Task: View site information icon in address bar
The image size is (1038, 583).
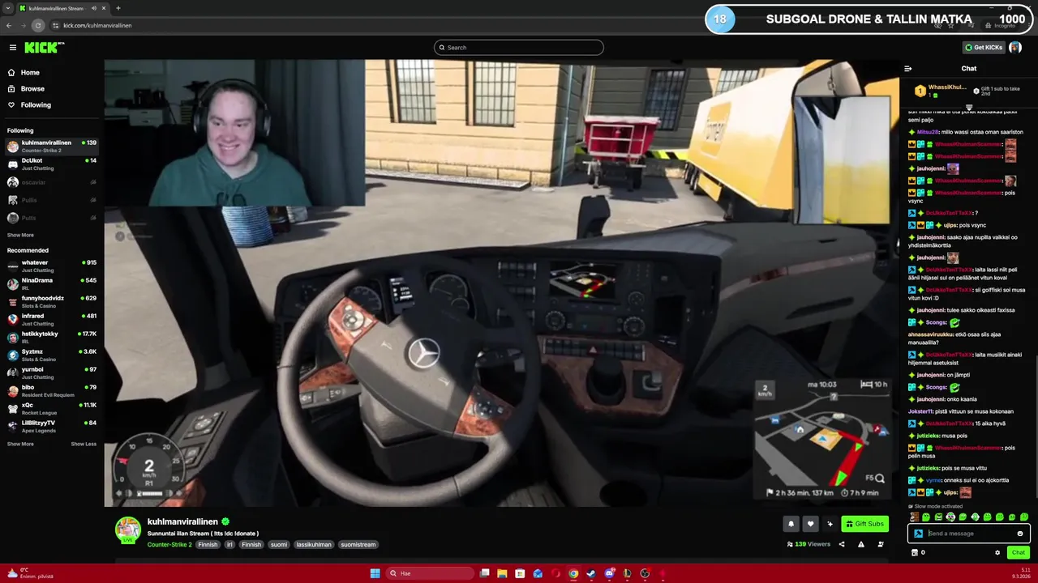Action: click(x=55, y=25)
